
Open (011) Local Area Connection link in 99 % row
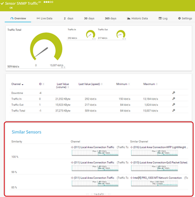click(x=94, y=162)
